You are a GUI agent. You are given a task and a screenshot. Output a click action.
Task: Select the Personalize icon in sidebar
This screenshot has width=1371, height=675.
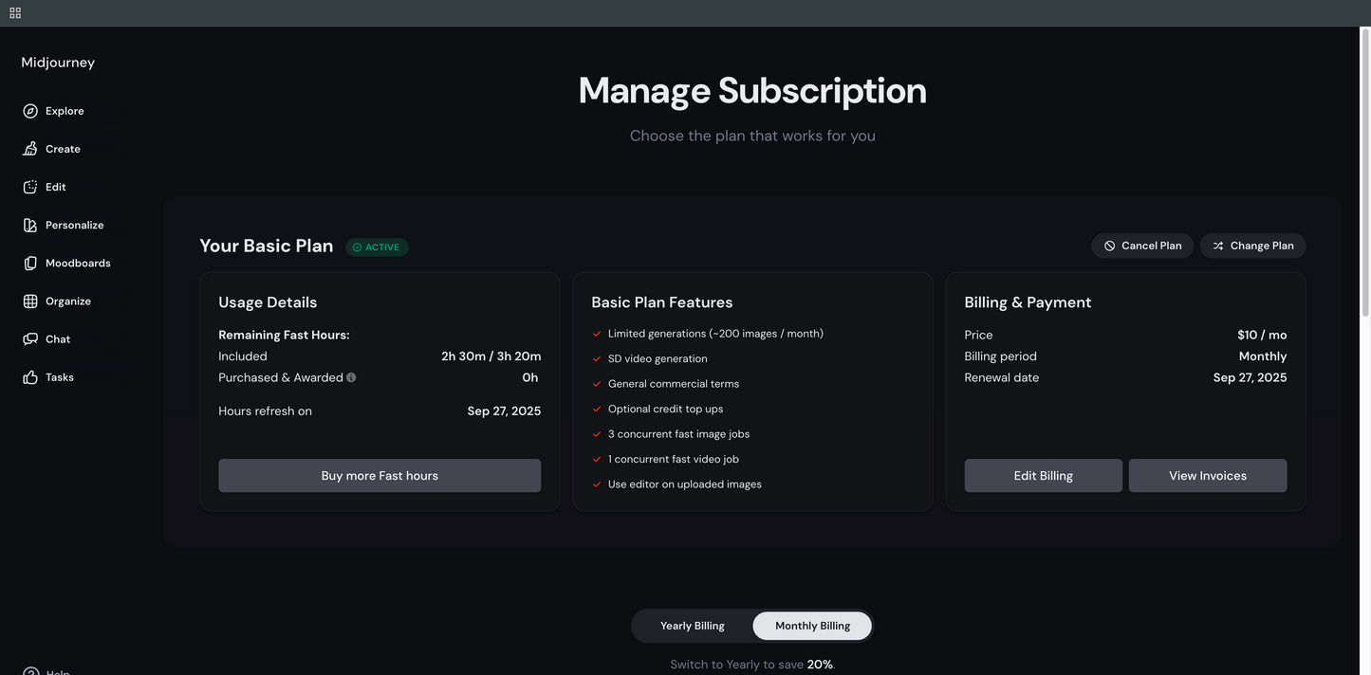30,225
